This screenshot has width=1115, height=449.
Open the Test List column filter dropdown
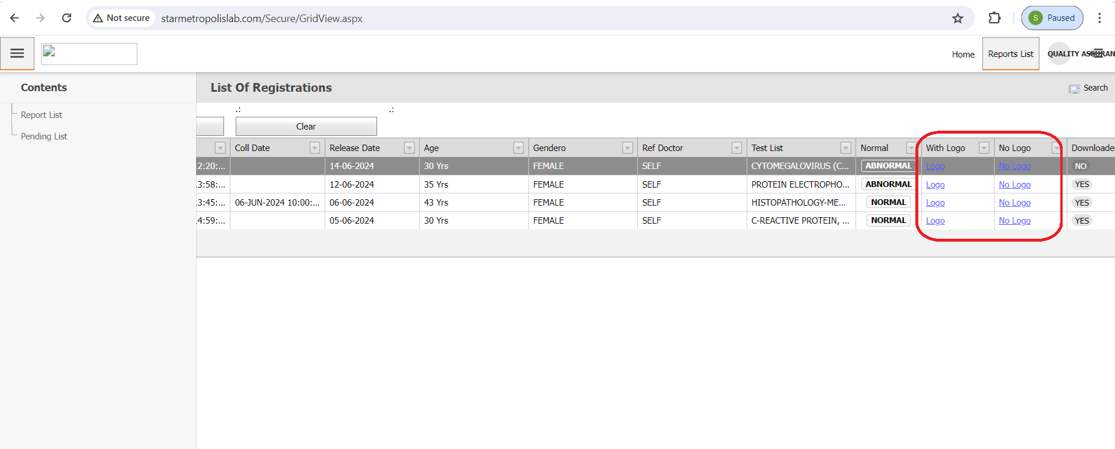click(846, 148)
